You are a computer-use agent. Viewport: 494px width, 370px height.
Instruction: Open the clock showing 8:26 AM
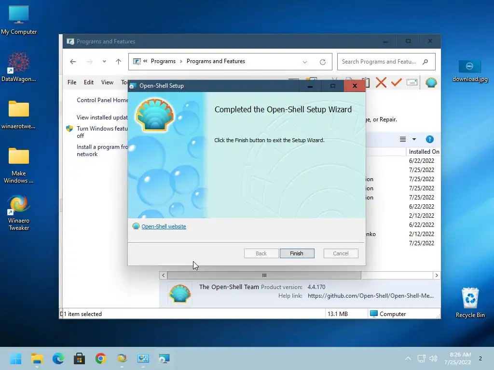(458, 358)
